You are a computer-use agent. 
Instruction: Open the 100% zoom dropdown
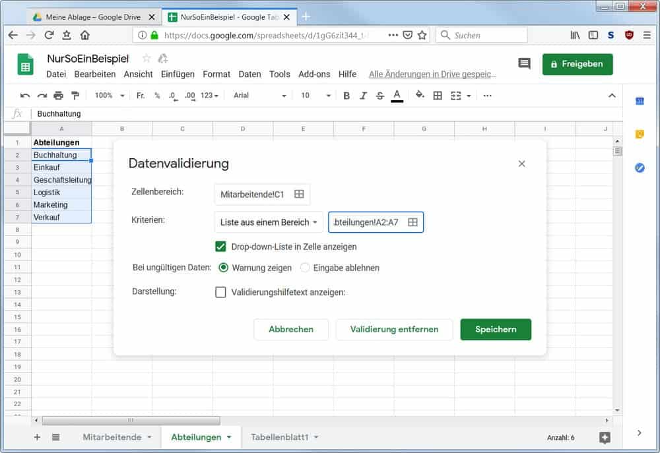coord(110,96)
